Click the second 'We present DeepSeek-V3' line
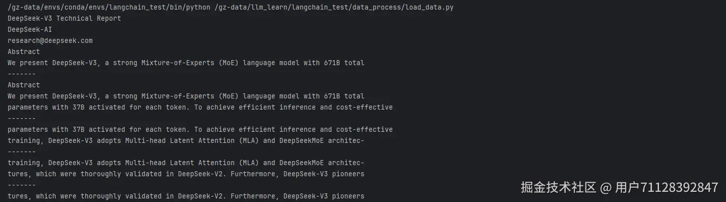This screenshot has height=202, width=726. (186, 96)
